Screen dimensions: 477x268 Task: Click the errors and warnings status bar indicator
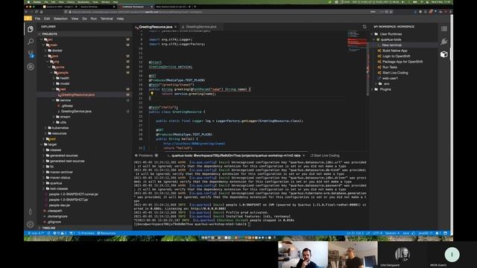pos(60,233)
